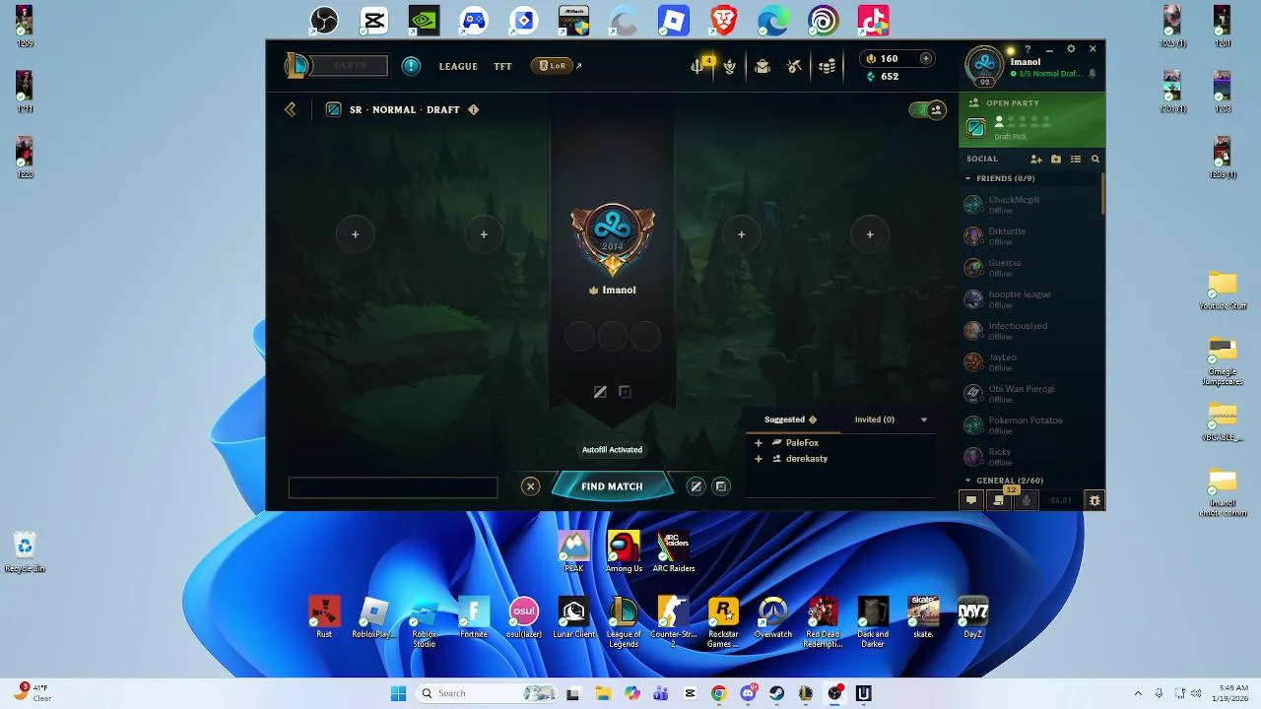1261x709 pixels.
Task: Open the crossed-tools crafting icon
Action: pyautogui.click(x=794, y=66)
